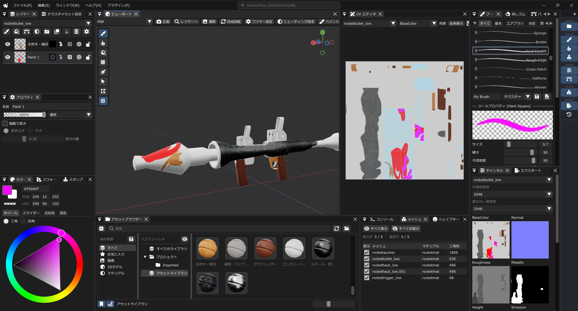
Task: Select the 四角 color picker shape
Action: [23, 221]
